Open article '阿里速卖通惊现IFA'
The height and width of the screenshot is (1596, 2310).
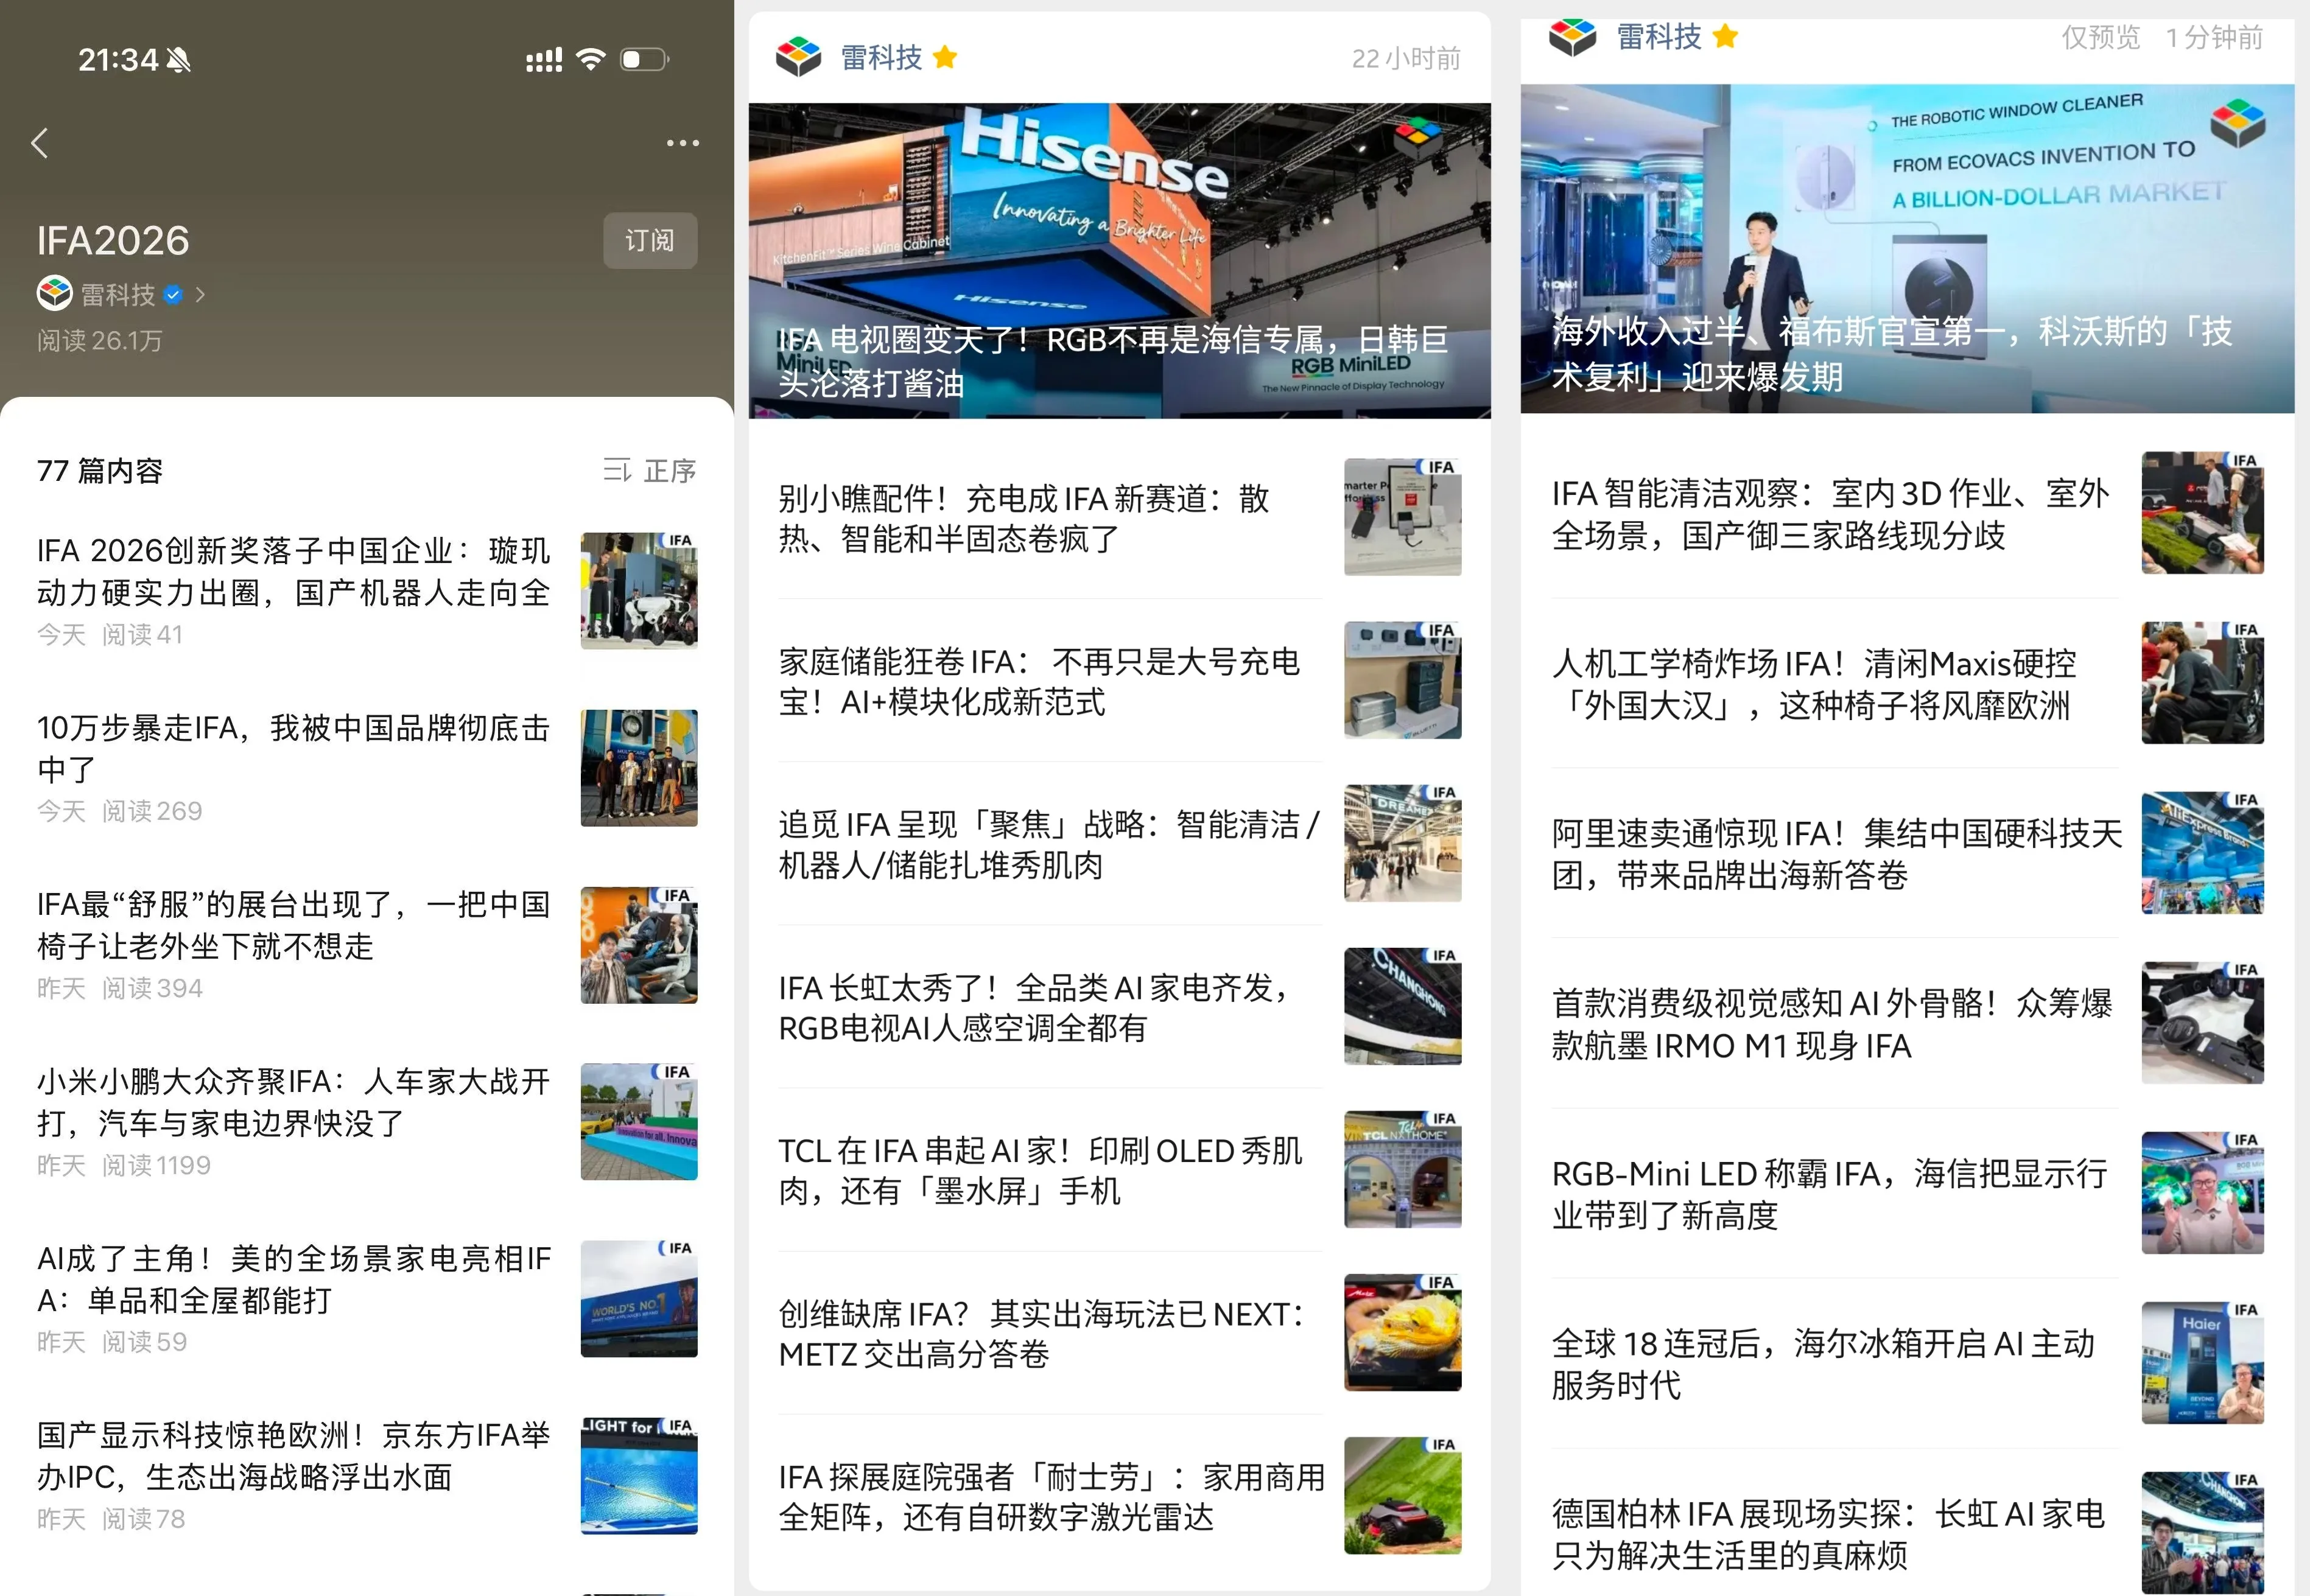[1837, 854]
